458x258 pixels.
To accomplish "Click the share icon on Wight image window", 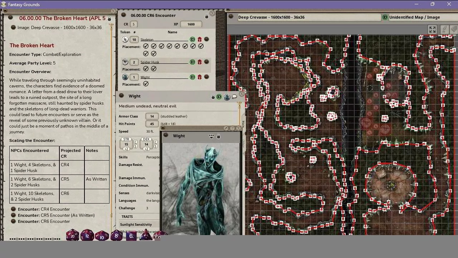I will pyautogui.click(x=211, y=136).
